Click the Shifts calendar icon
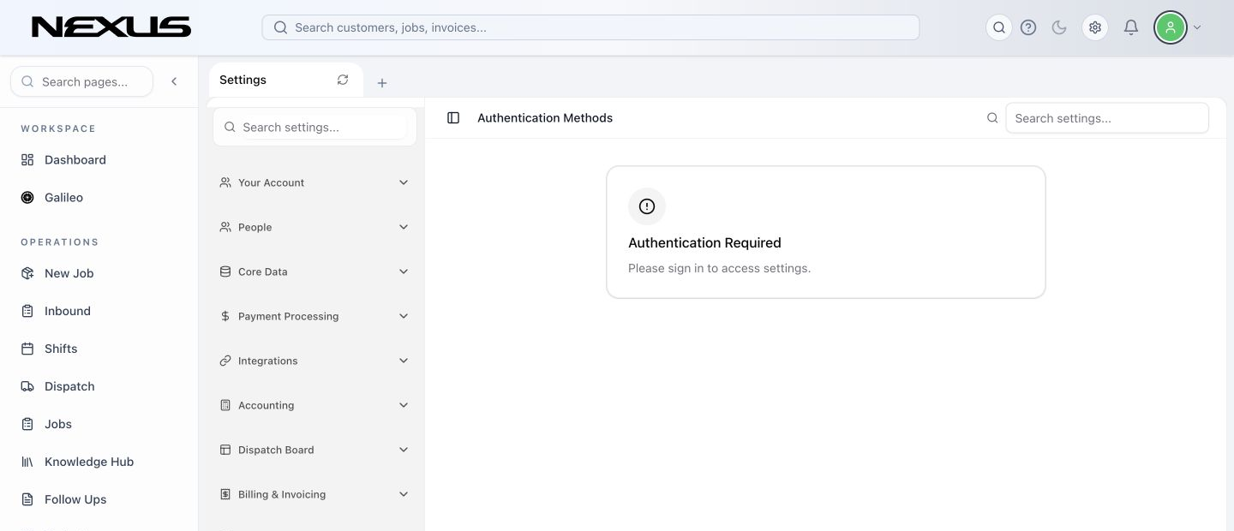Image resolution: width=1234 pixels, height=531 pixels. pos(27,349)
